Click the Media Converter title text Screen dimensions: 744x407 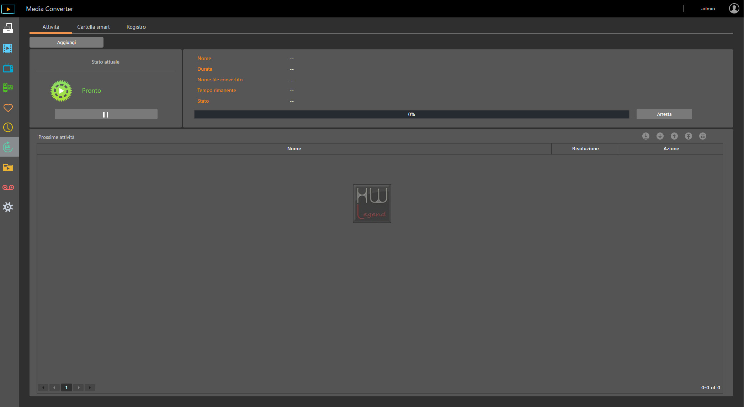tap(49, 9)
